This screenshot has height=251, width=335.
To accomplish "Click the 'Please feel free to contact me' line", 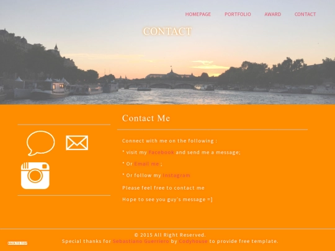I will [163, 188].
